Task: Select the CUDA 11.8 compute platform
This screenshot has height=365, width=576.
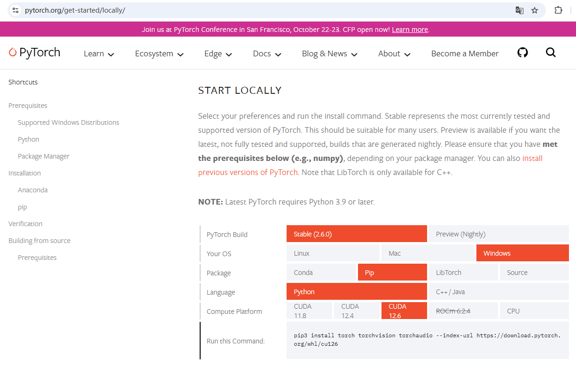Action: [309, 311]
